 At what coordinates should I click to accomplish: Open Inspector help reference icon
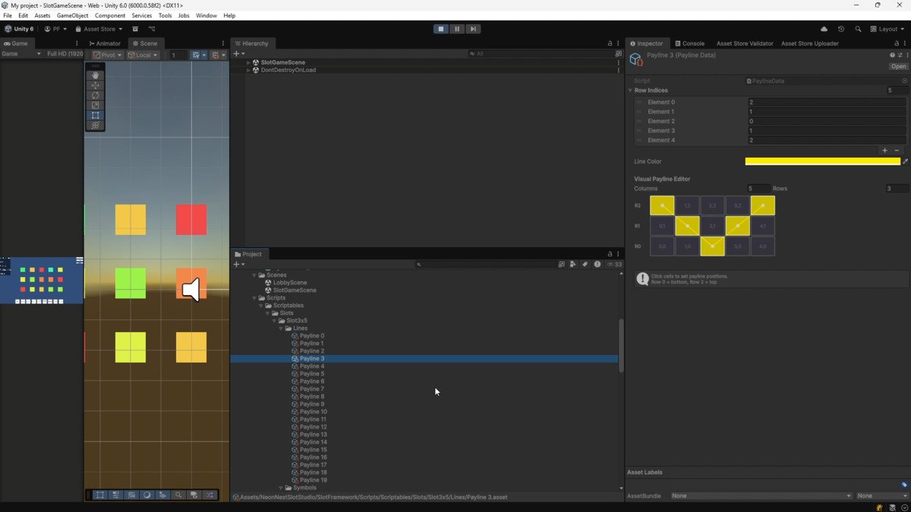pyautogui.click(x=892, y=55)
